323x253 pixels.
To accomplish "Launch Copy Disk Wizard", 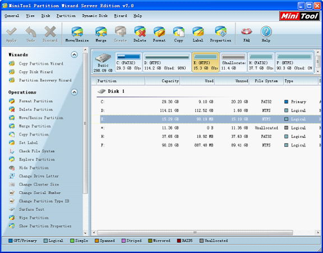I will 36,72.
